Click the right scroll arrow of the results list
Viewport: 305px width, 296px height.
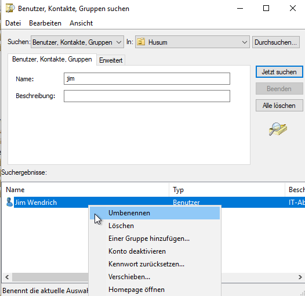click(300, 277)
